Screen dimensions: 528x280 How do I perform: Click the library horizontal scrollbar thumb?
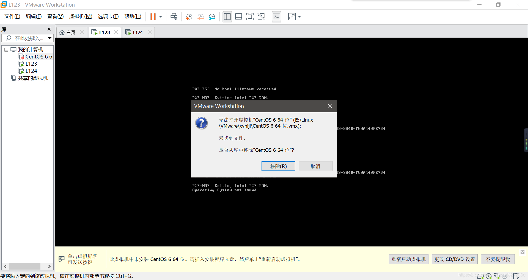tap(25, 266)
